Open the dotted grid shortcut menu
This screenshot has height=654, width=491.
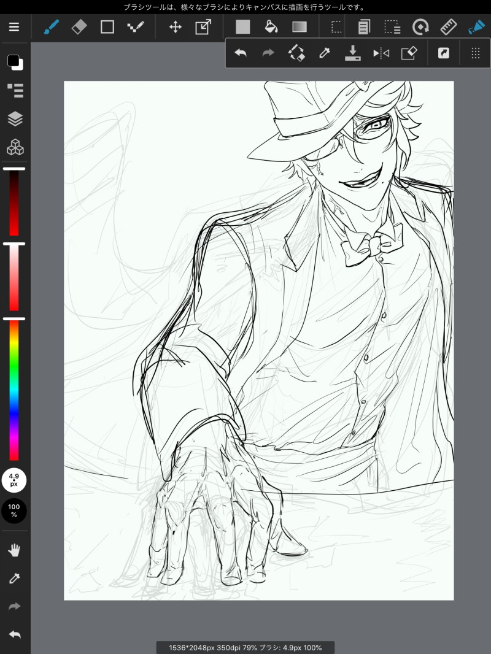pos(476,53)
